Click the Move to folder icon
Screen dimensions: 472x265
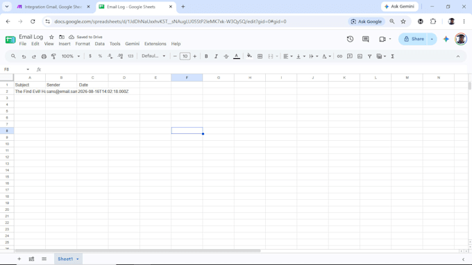coord(62,37)
